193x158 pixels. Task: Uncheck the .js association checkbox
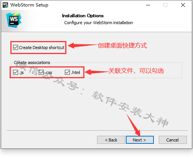tap(15, 72)
